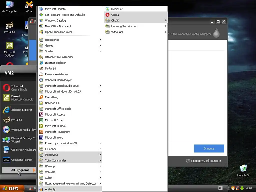Click the Audacity headphones icon
The image size is (256, 192).
pyautogui.click(x=41, y=189)
